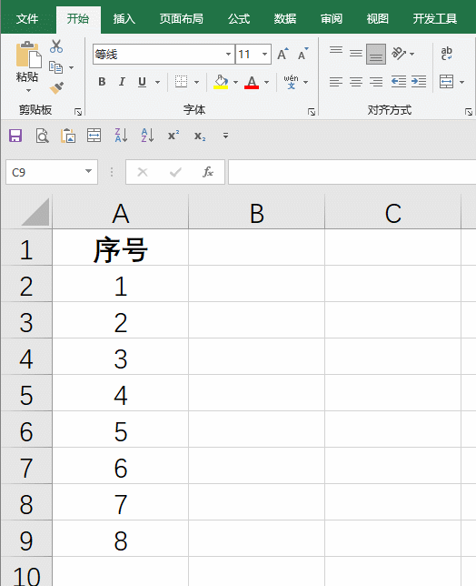Decrease font size with small A

tap(302, 55)
